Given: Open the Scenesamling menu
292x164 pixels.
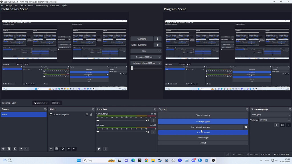Looking at the screenshot, I should (42, 5).
